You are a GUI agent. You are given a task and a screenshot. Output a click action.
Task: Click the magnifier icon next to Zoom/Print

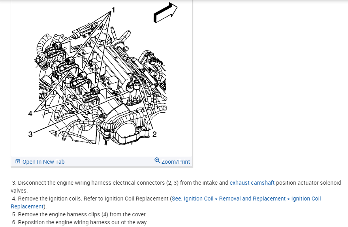[x=157, y=160]
